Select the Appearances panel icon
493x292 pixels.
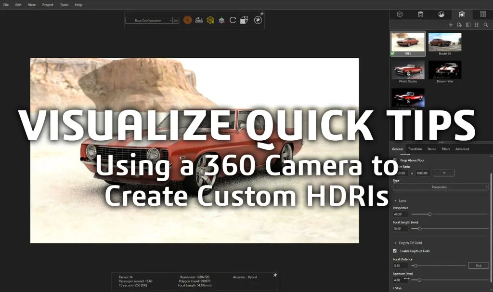tap(420, 14)
